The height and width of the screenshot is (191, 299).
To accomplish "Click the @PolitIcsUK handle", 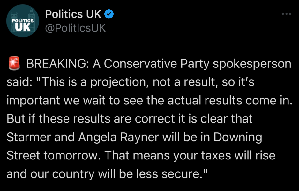I will [x=76, y=28].
